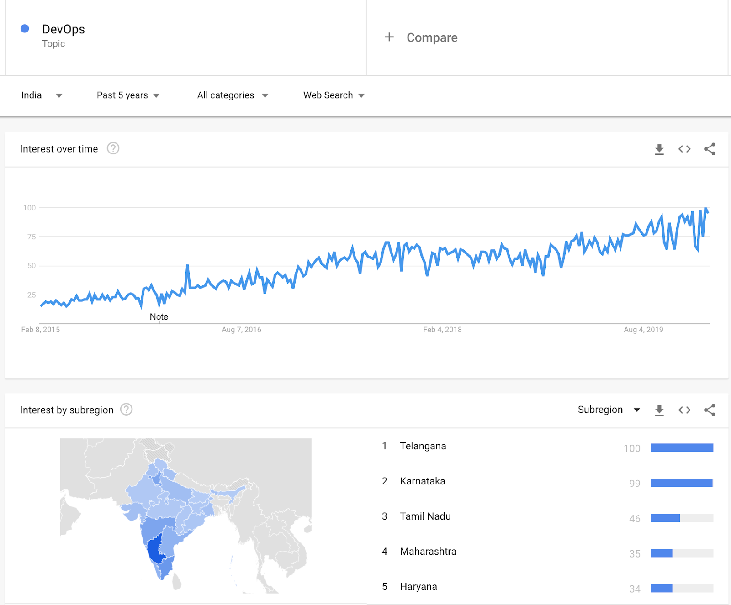Select the DevOps topic term
The width and height of the screenshot is (731, 605).
point(64,29)
